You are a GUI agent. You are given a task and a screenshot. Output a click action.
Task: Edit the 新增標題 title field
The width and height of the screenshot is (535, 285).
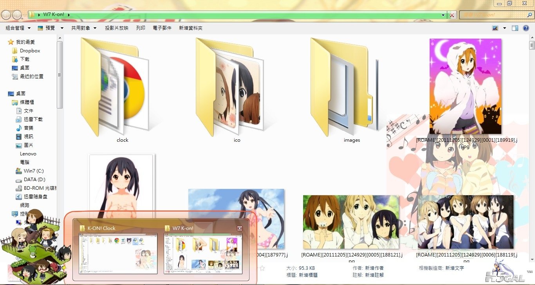[308, 275]
